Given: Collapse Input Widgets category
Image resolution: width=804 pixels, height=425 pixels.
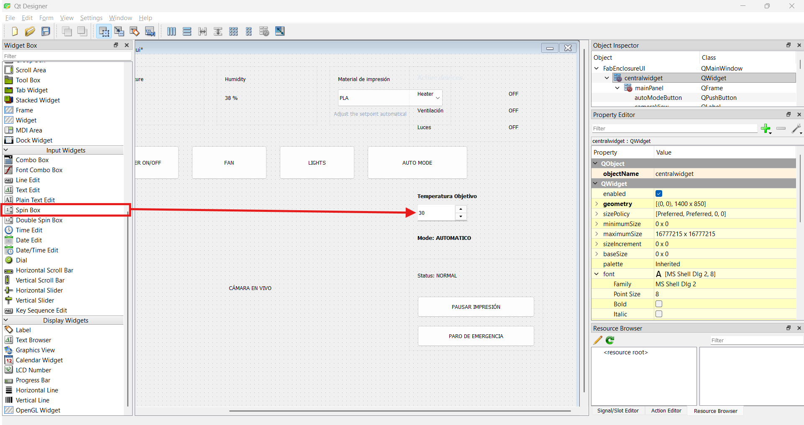Looking at the screenshot, I should (6, 150).
